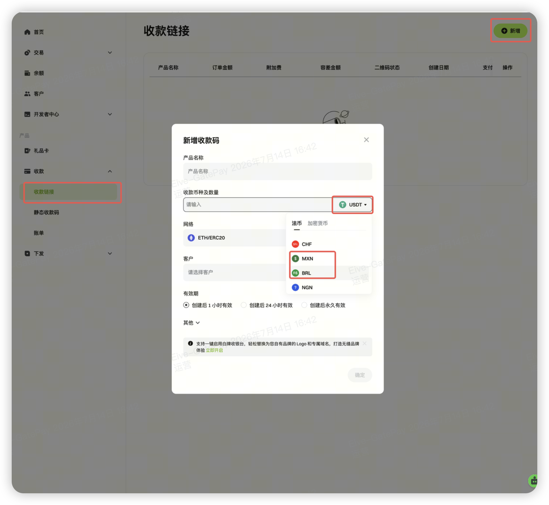549x505 pixels.
Task: Choose BRL from the currency list
Action: (x=329, y=273)
